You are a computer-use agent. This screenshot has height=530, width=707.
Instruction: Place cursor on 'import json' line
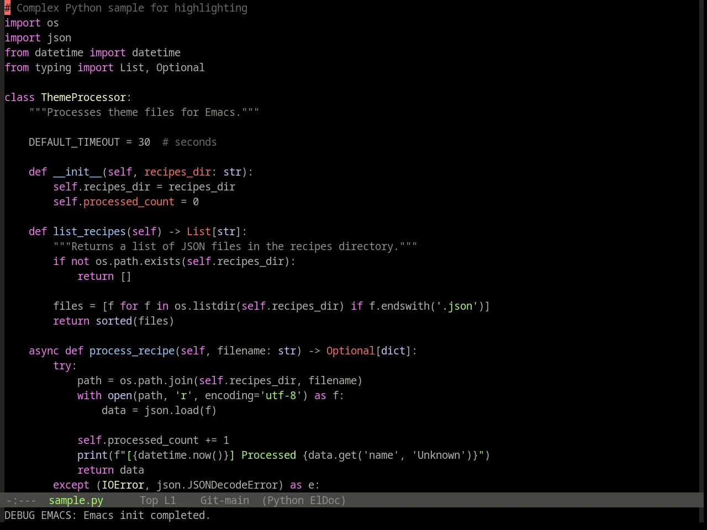coord(38,38)
